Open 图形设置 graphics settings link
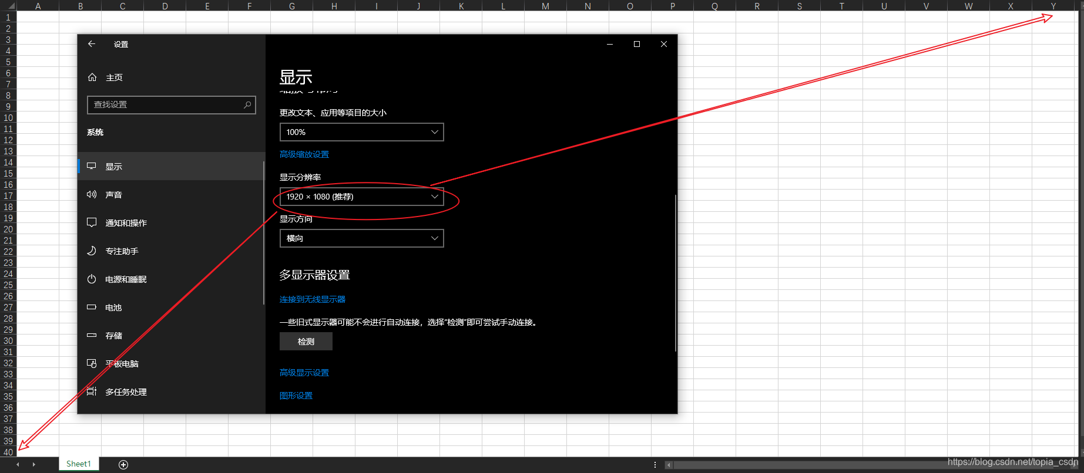This screenshot has height=473, width=1084. point(296,396)
